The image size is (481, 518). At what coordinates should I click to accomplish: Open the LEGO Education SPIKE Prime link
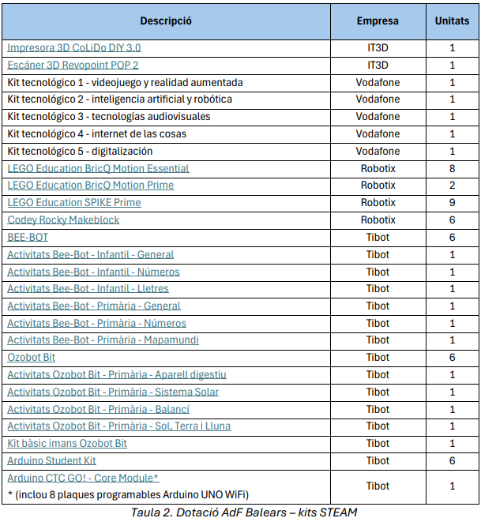[73, 203]
